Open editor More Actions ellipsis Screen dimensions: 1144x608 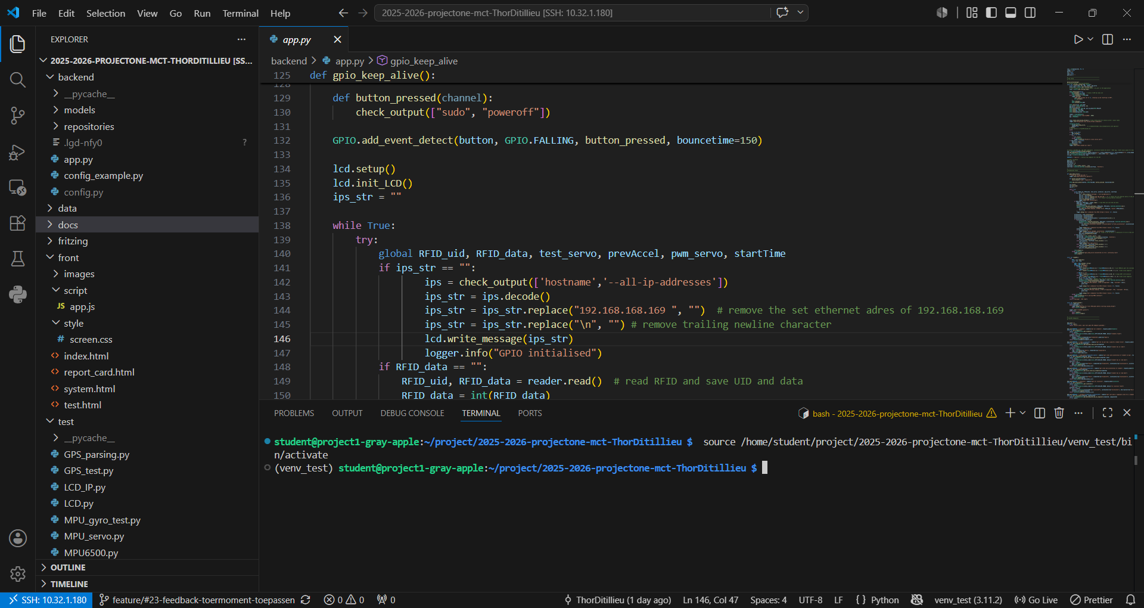tap(1127, 39)
